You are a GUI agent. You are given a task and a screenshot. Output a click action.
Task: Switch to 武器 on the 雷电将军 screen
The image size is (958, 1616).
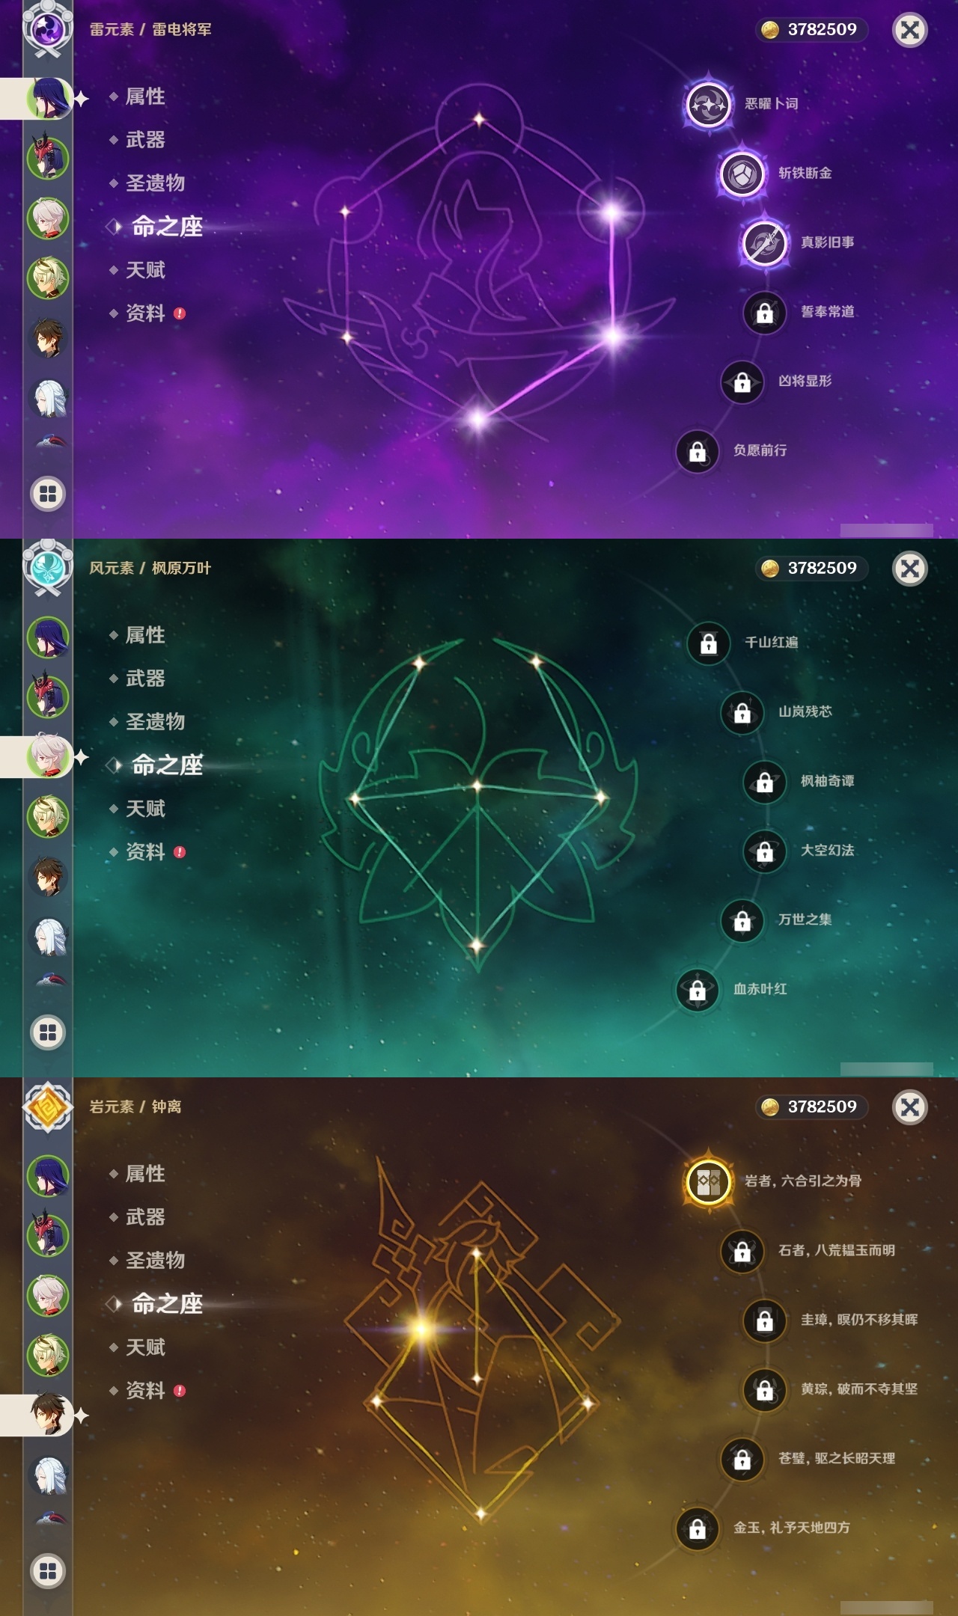145,140
